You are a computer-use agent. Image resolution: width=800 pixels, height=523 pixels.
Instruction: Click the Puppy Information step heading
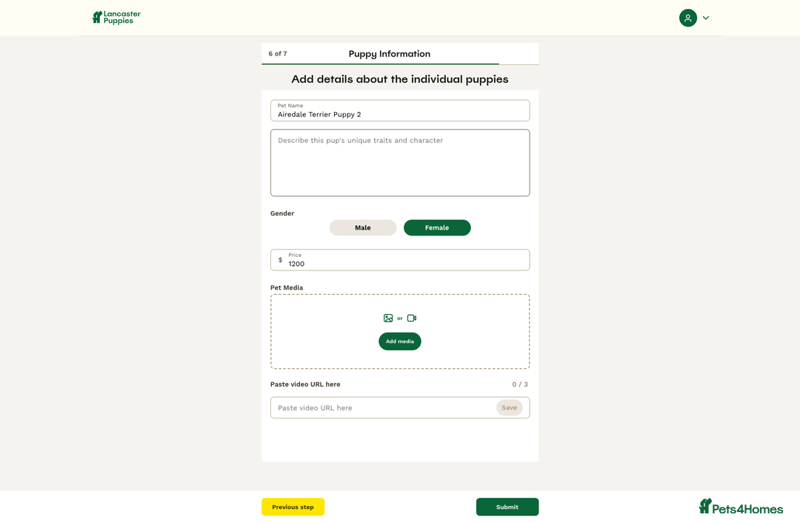pos(390,54)
